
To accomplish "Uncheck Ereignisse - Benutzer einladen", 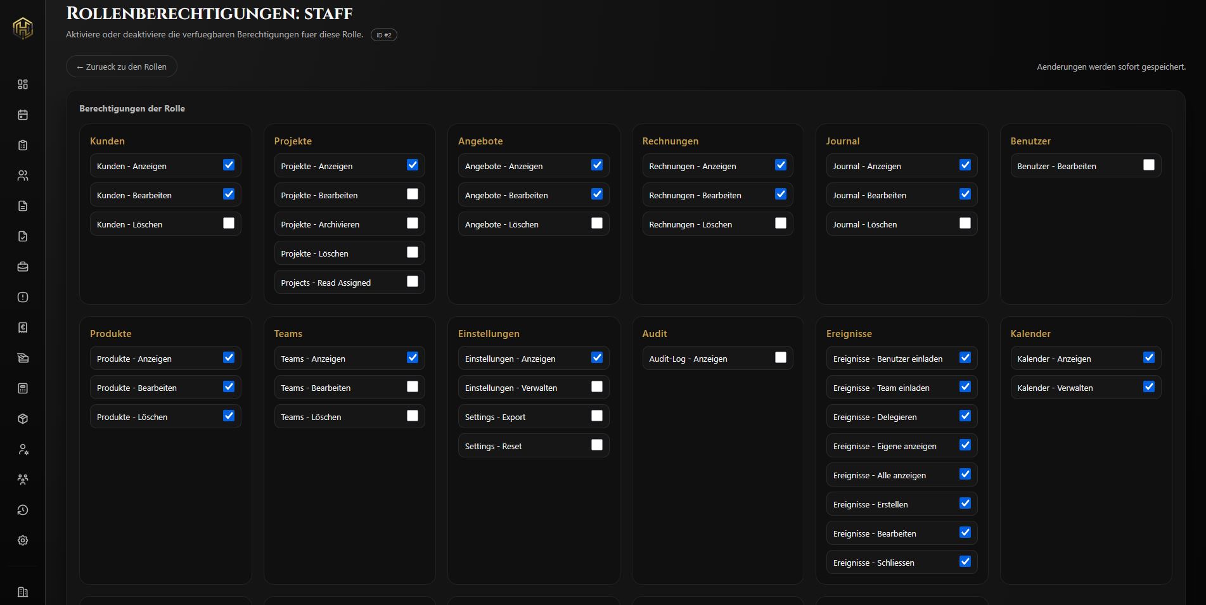I will click(965, 357).
